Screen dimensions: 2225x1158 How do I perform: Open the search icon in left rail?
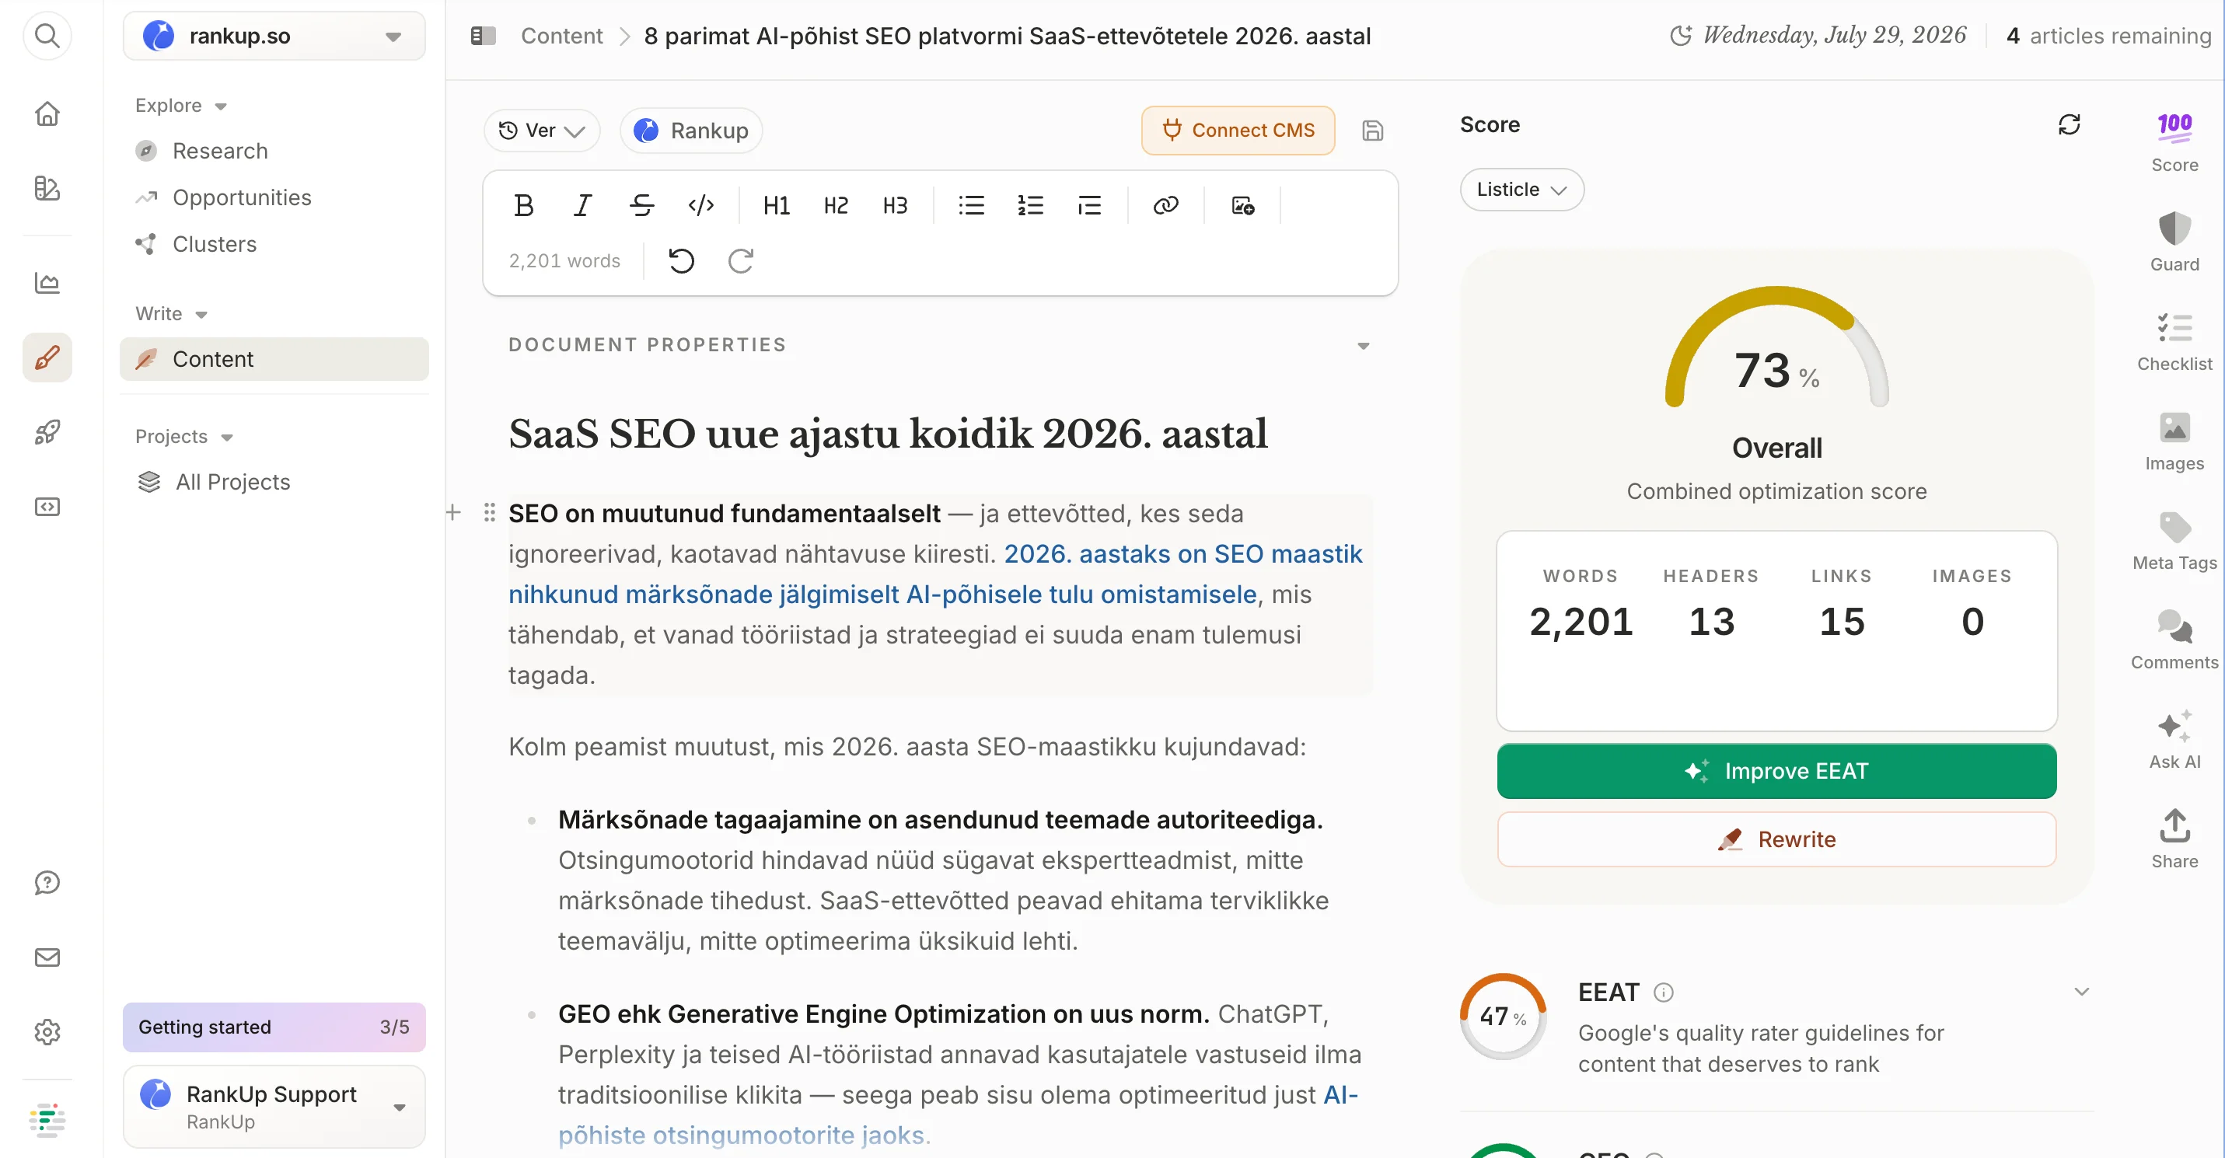click(x=47, y=36)
